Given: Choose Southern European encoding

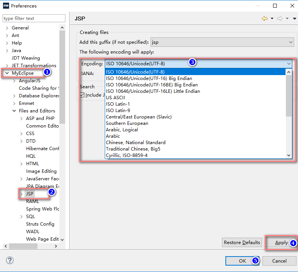Looking at the screenshot, I should (x=195, y=123).
